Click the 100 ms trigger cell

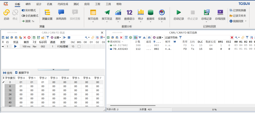click(x=26, y=46)
